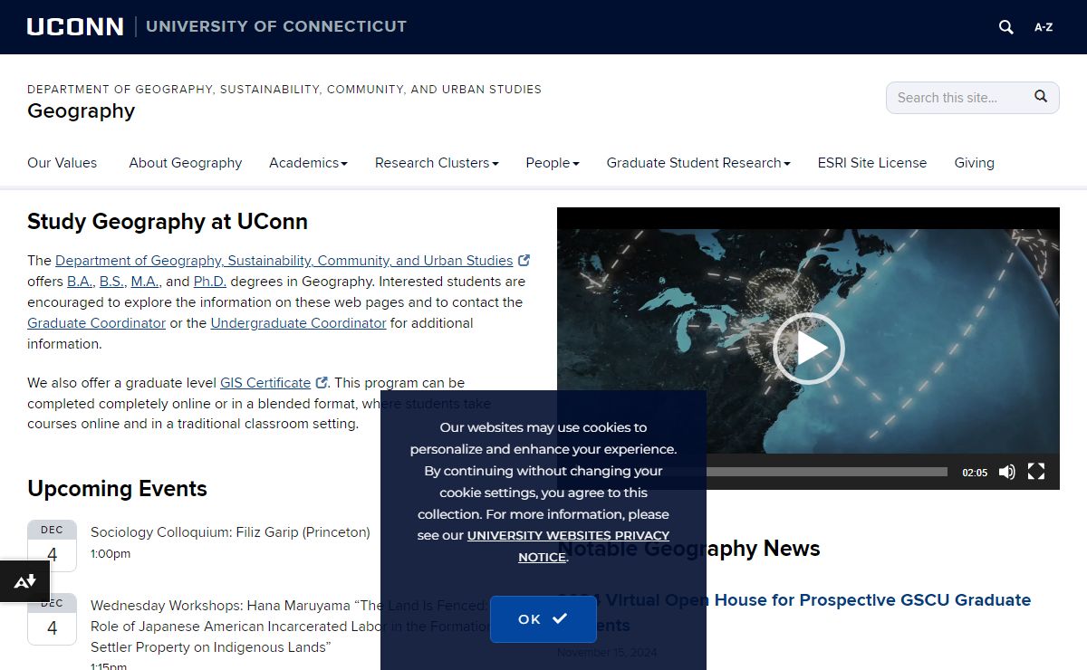Expand the Graduate Student Research menu
Image resolution: width=1087 pixels, height=670 pixels.
(x=698, y=163)
